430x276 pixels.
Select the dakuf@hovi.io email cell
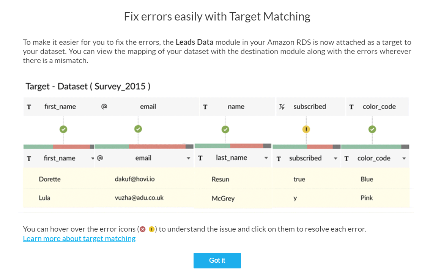coord(135,179)
